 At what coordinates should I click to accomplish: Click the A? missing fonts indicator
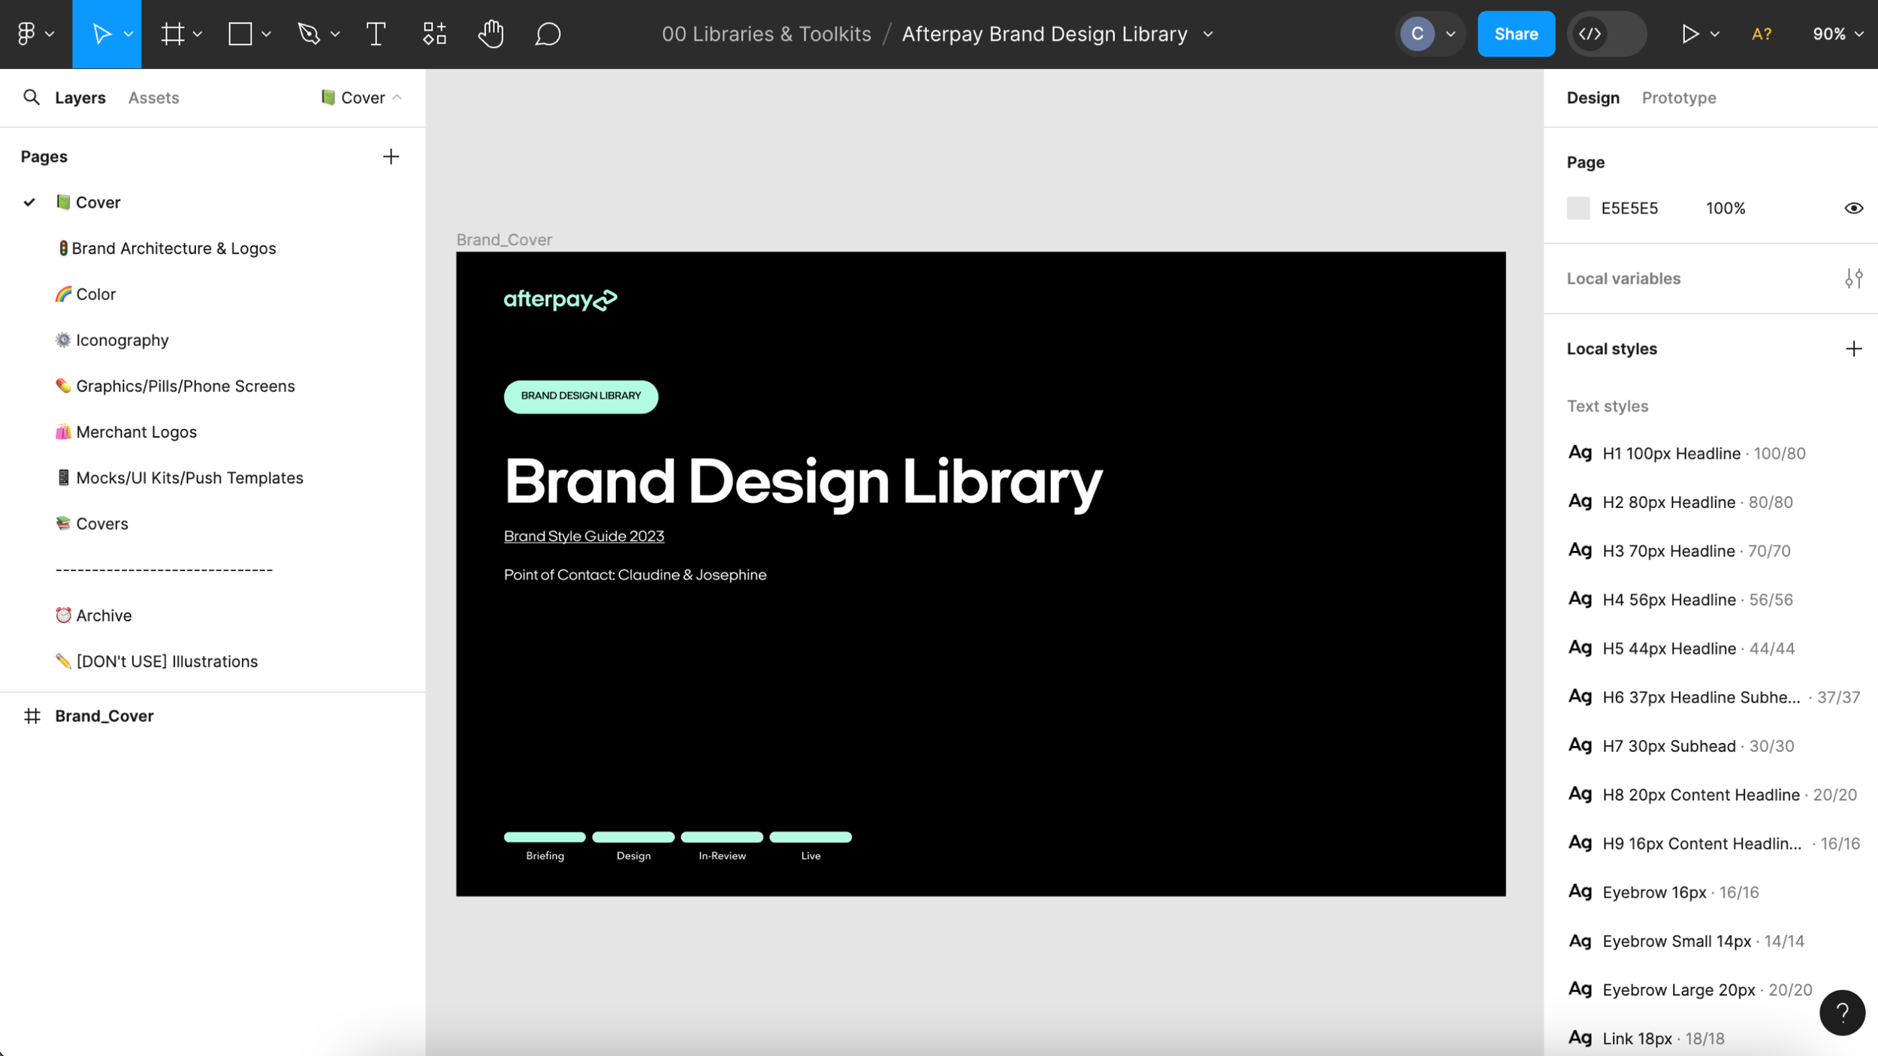1761,34
